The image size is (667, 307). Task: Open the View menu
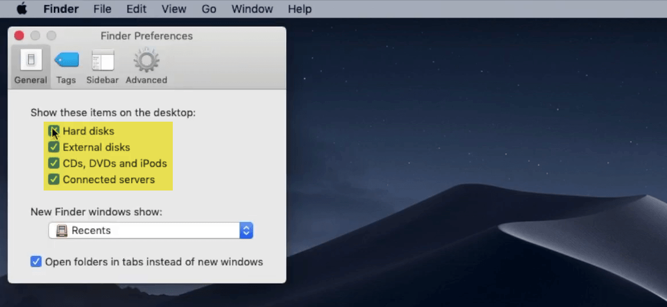[x=174, y=9]
